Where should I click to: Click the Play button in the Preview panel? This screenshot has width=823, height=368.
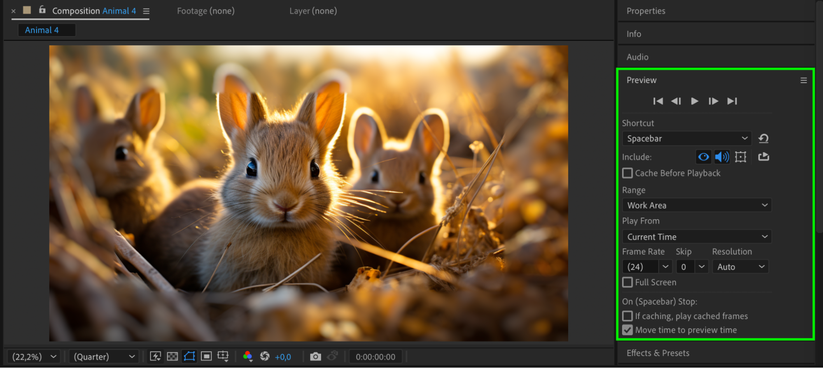(695, 101)
